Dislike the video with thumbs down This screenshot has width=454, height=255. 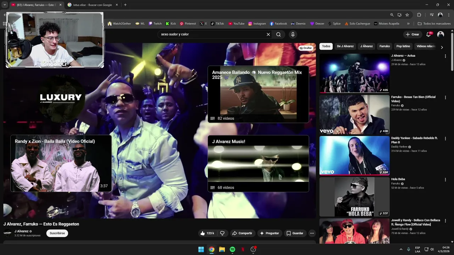(x=222, y=233)
